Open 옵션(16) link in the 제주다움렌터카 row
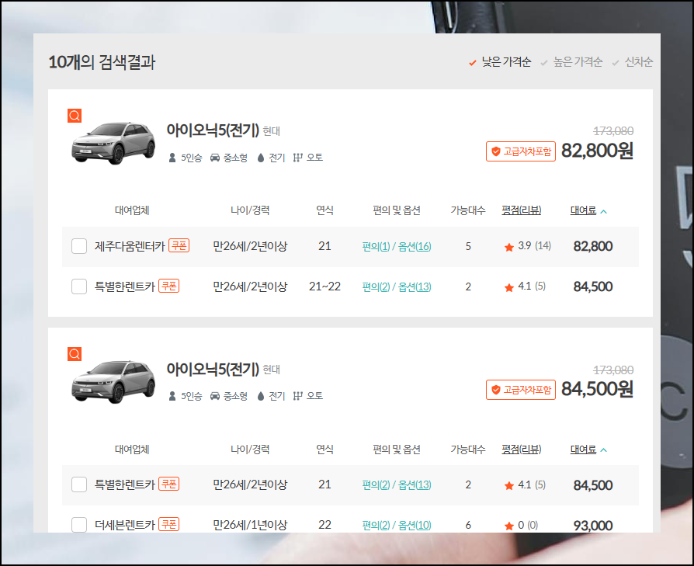Viewport: 694px width, 566px height. point(415,246)
